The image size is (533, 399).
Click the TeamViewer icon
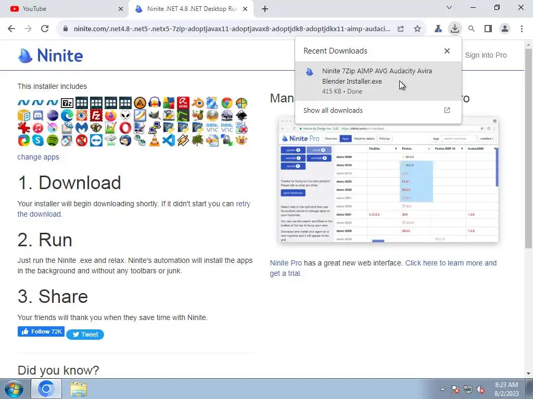click(x=96, y=140)
